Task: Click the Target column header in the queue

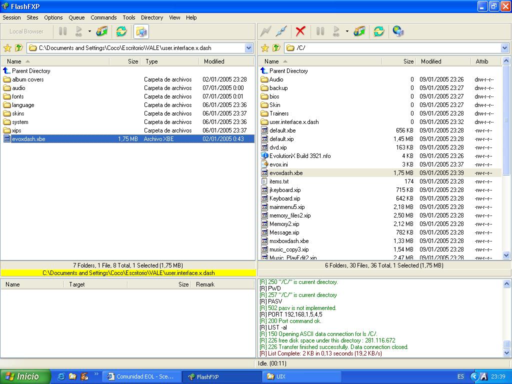Action: [x=95, y=284]
